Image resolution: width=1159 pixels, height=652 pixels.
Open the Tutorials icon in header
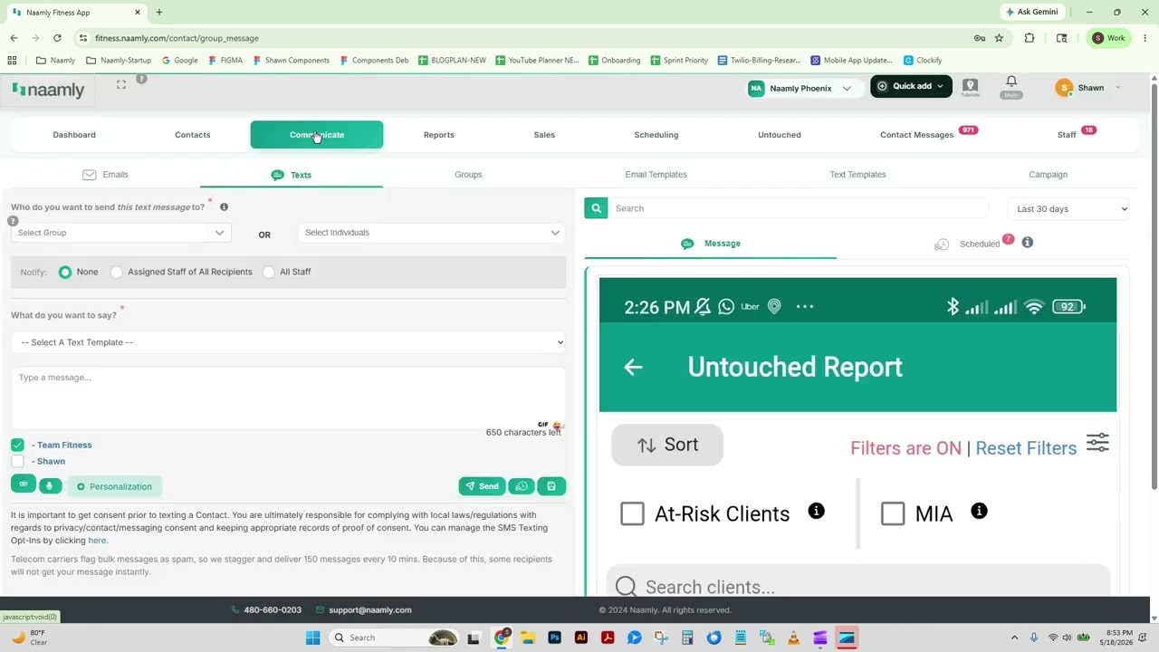[970, 87]
